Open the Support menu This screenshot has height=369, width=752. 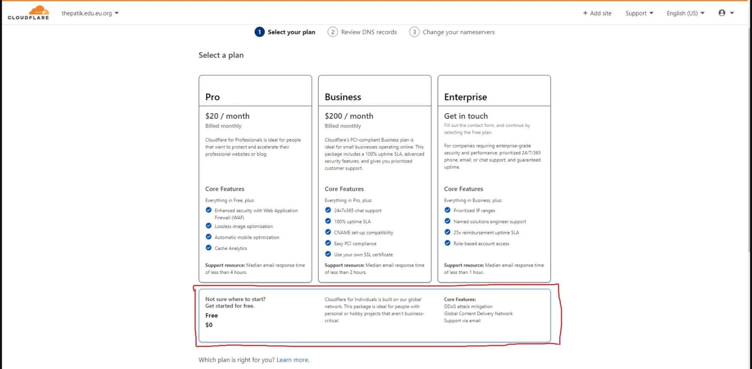coord(639,13)
